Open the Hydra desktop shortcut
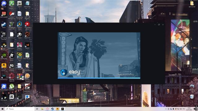This screenshot has width=198, height=111. [19, 35]
